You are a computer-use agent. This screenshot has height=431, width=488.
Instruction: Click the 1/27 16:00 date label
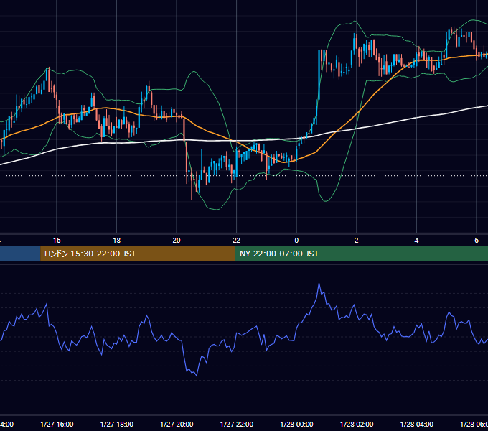(57, 424)
